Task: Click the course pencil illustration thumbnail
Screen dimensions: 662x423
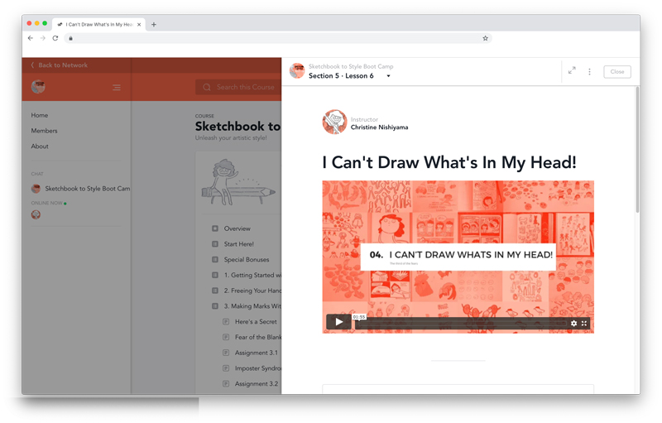Action: (x=238, y=182)
